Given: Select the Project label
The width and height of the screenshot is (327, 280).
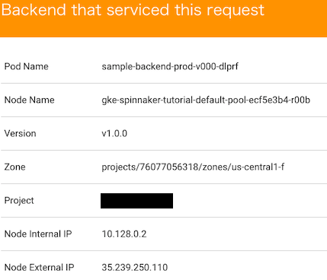Looking at the screenshot, I should point(19,201).
